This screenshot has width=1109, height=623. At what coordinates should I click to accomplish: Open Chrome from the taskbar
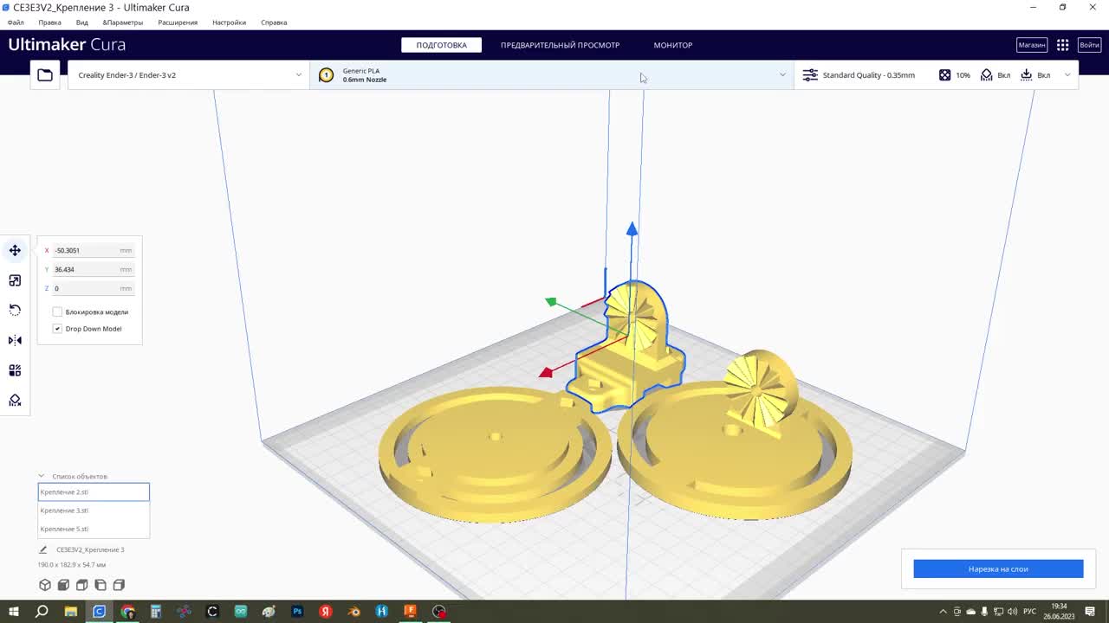(x=127, y=611)
